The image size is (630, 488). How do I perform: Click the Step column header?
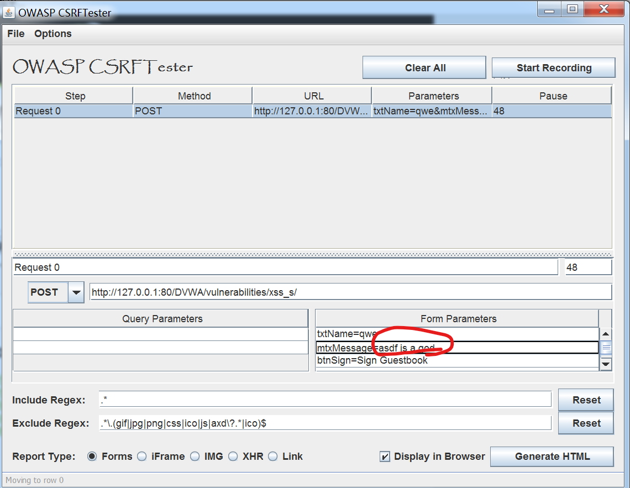coord(75,96)
